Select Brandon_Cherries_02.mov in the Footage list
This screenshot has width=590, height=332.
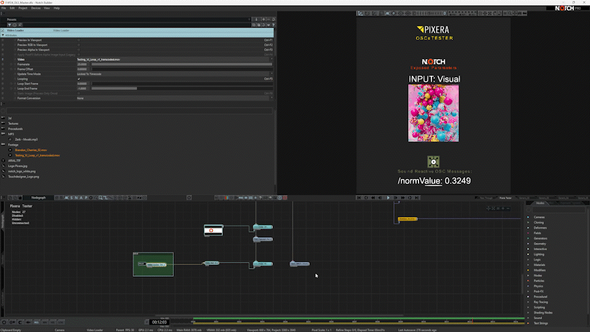tap(31, 150)
